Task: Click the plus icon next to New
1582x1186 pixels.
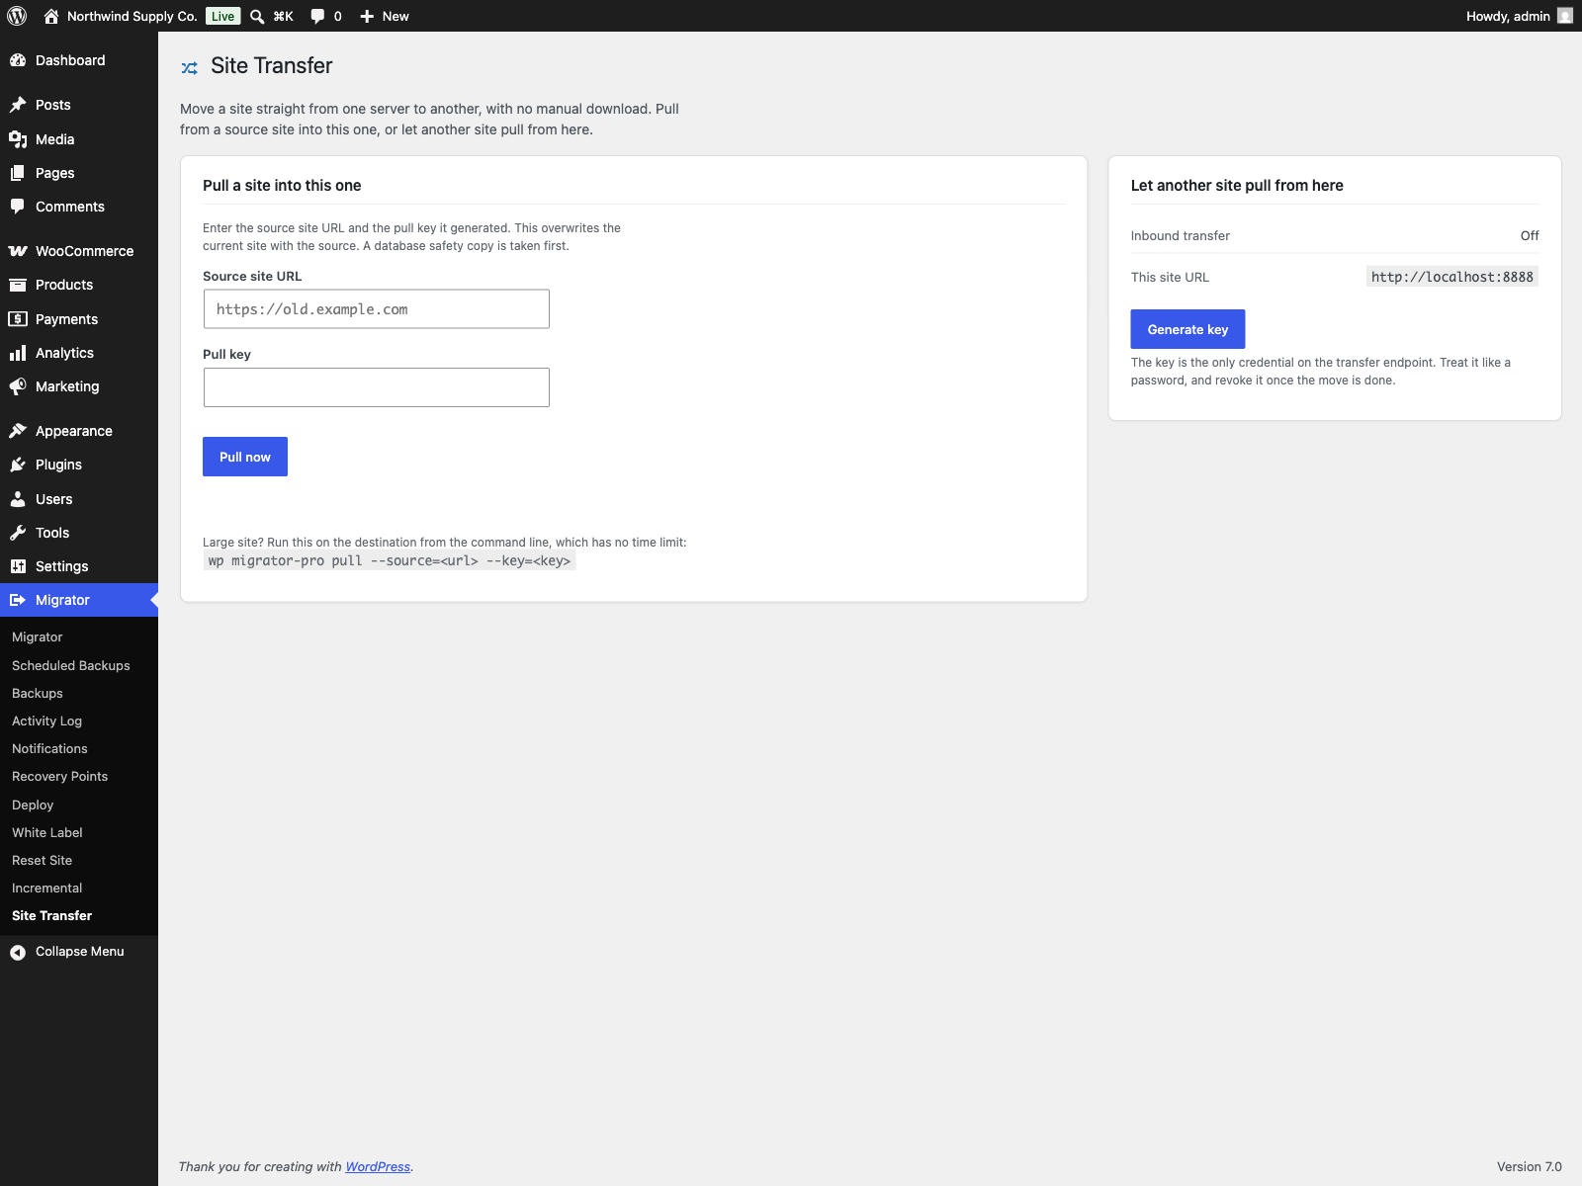Action: coord(367,16)
